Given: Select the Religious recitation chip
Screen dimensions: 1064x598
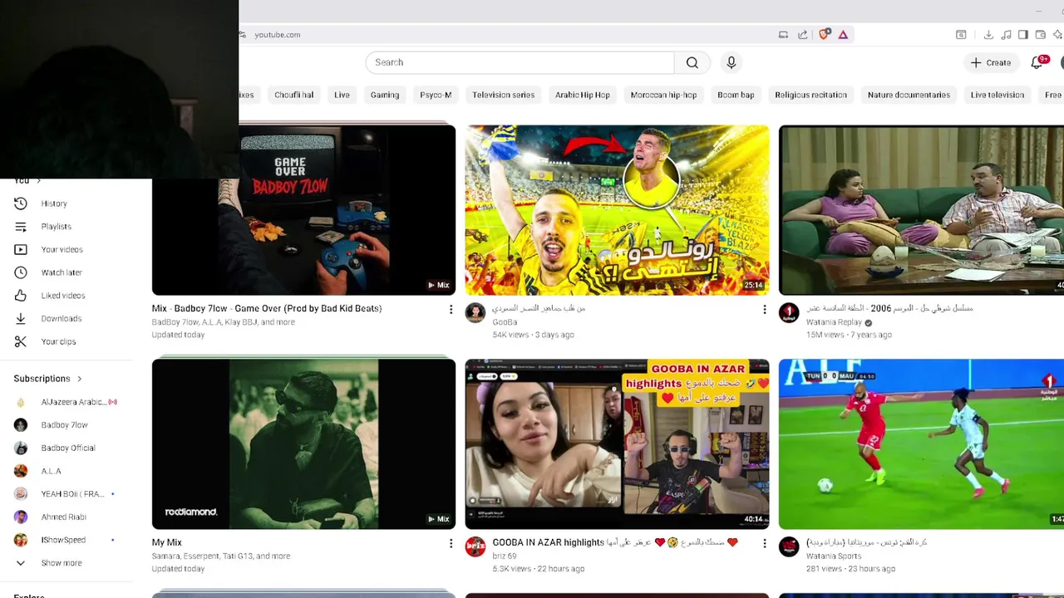Looking at the screenshot, I should pos(810,95).
